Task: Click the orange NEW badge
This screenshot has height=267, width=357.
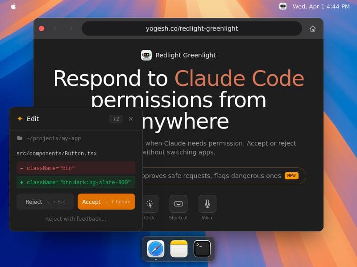Action: (291, 176)
